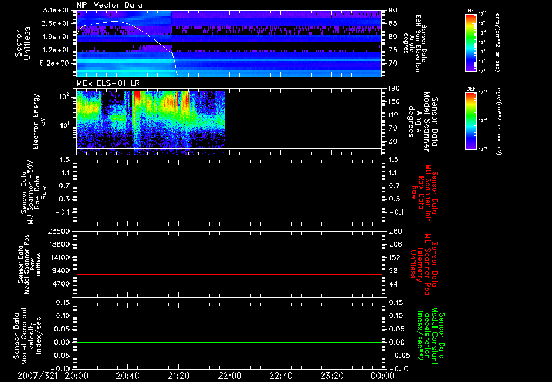Click the green "Model Constant acceleration" label

tap(430, 336)
